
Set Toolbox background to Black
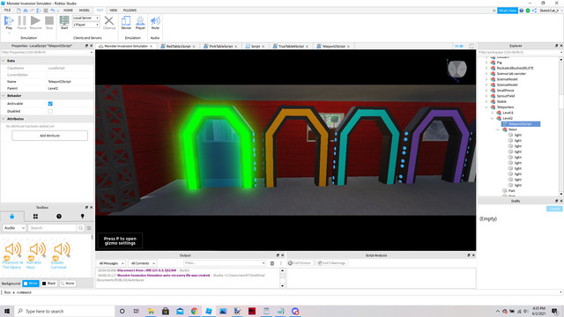tap(49, 284)
